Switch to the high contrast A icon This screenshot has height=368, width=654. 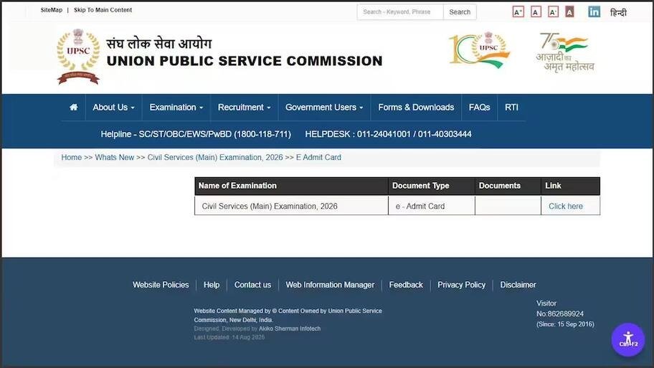(x=570, y=11)
